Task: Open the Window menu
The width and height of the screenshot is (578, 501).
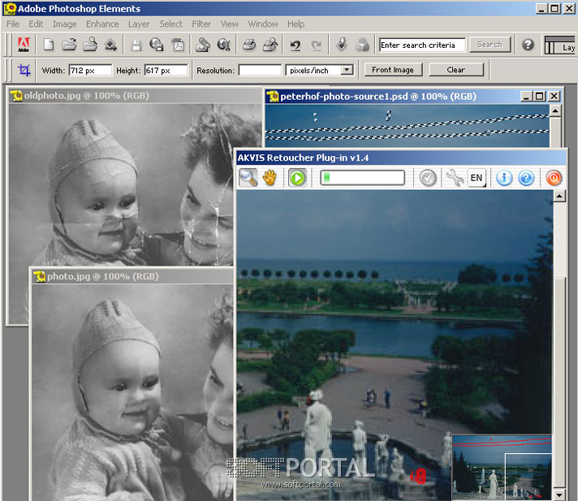Action: tap(263, 24)
